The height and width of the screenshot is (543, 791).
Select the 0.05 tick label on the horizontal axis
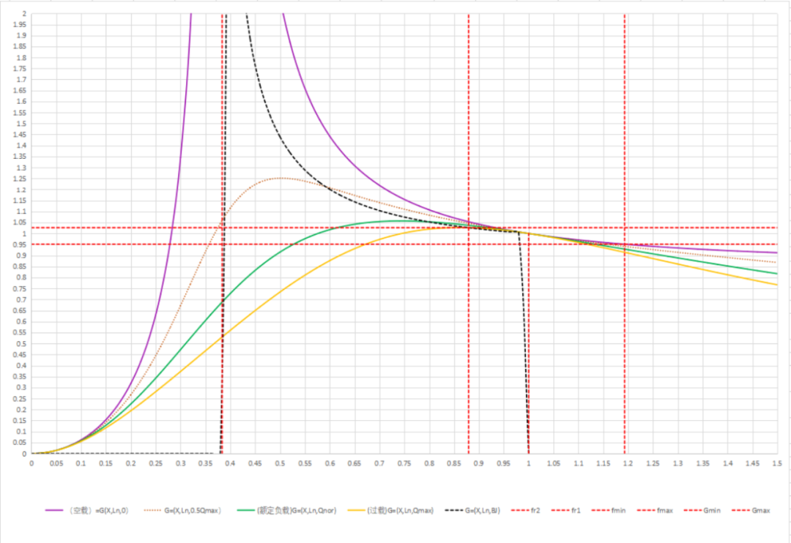click(x=56, y=463)
